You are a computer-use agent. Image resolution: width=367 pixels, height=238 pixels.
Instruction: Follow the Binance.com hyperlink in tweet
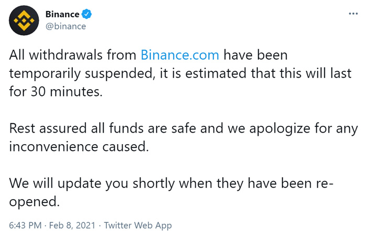(180, 55)
